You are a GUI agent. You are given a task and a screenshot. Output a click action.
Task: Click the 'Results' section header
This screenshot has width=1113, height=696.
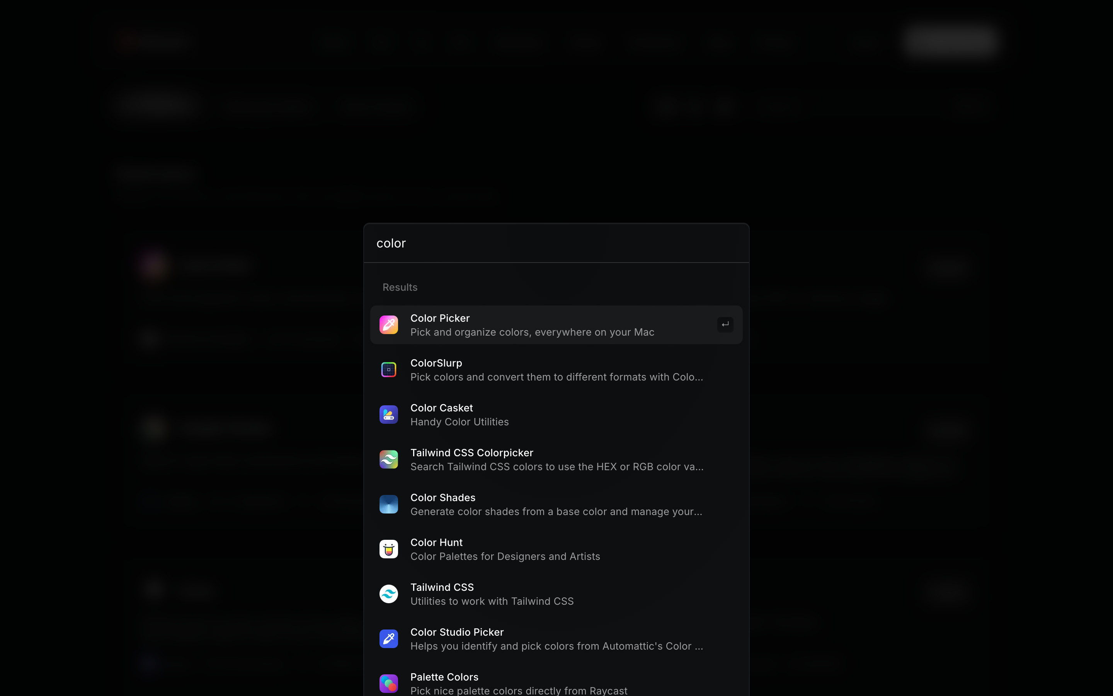click(x=400, y=287)
